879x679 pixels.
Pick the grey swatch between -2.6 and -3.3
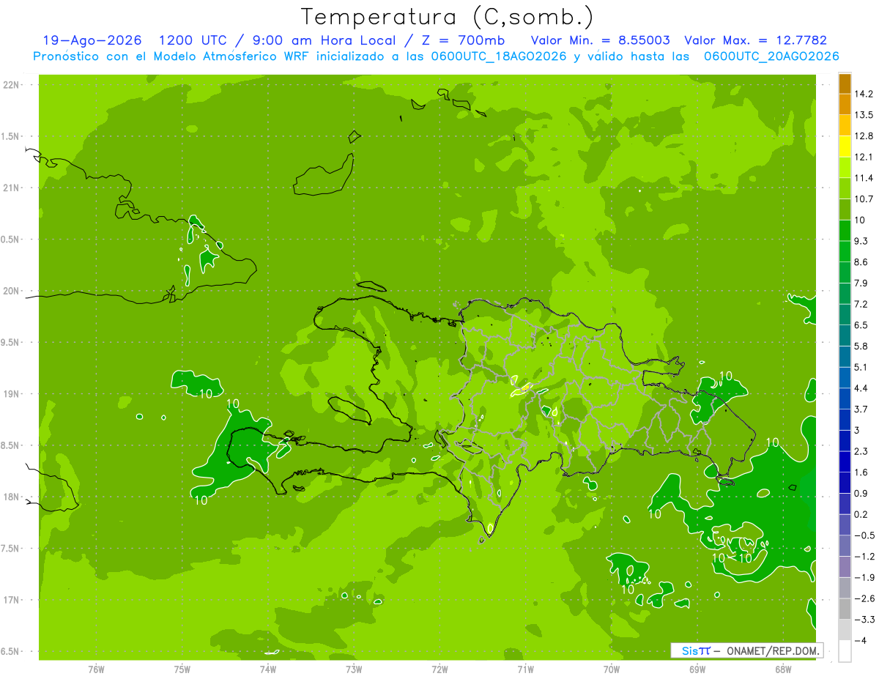point(845,608)
